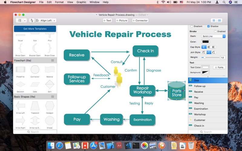The height and width of the screenshot is (151, 242).
Task: Select the Arrow Left shape
Action: 20,105
